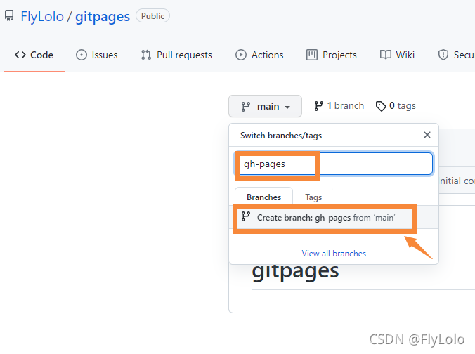Select the Tags tab in the popup
Viewport: 475px width, 354px height.
pos(313,197)
